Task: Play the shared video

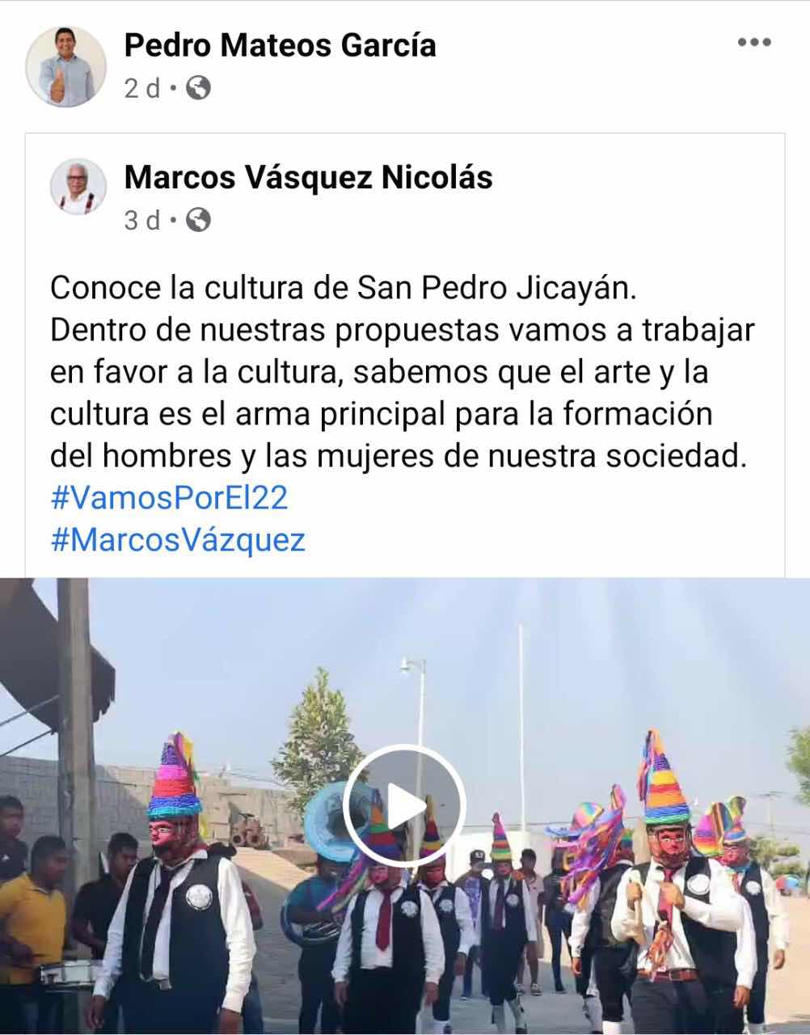Action: 404,805
